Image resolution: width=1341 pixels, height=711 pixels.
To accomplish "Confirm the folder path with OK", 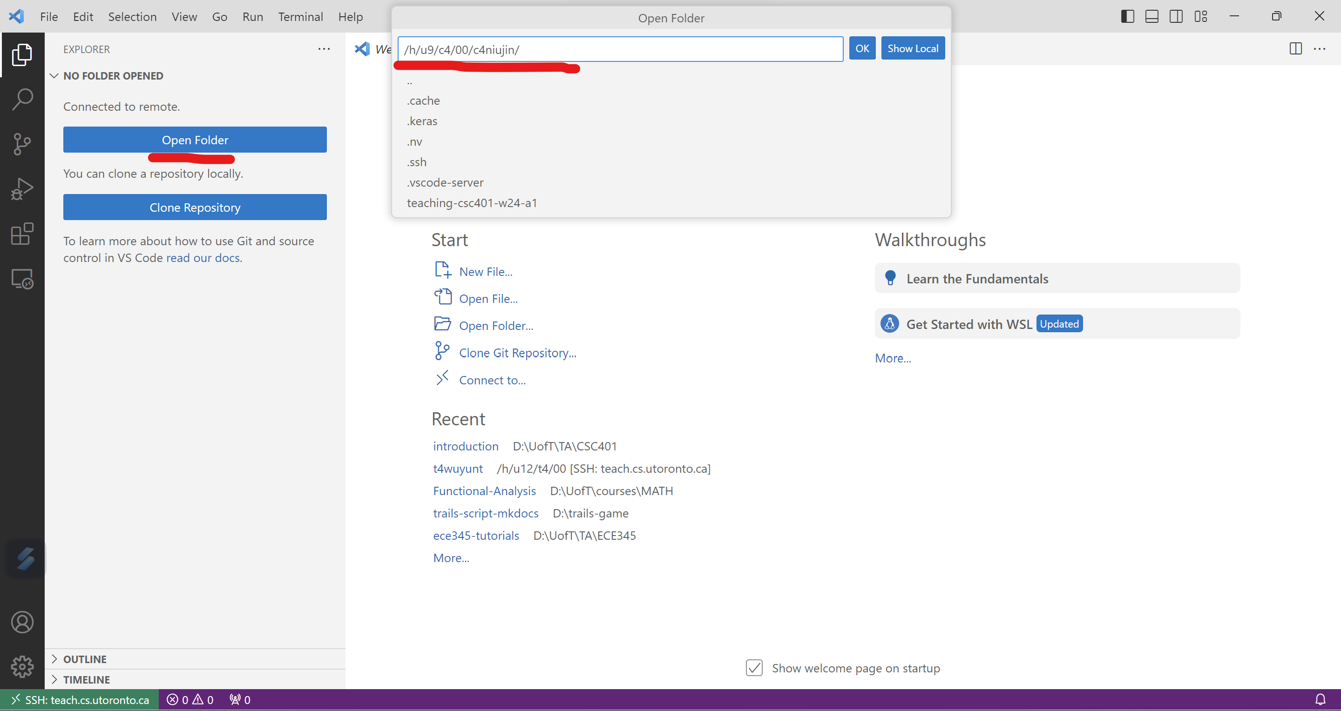I will pyautogui.click(x=862, y=48).
